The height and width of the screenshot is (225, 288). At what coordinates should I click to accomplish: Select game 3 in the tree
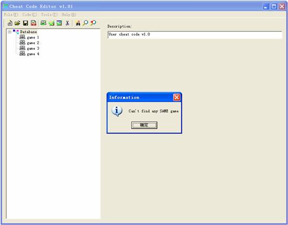coord(33,48)
